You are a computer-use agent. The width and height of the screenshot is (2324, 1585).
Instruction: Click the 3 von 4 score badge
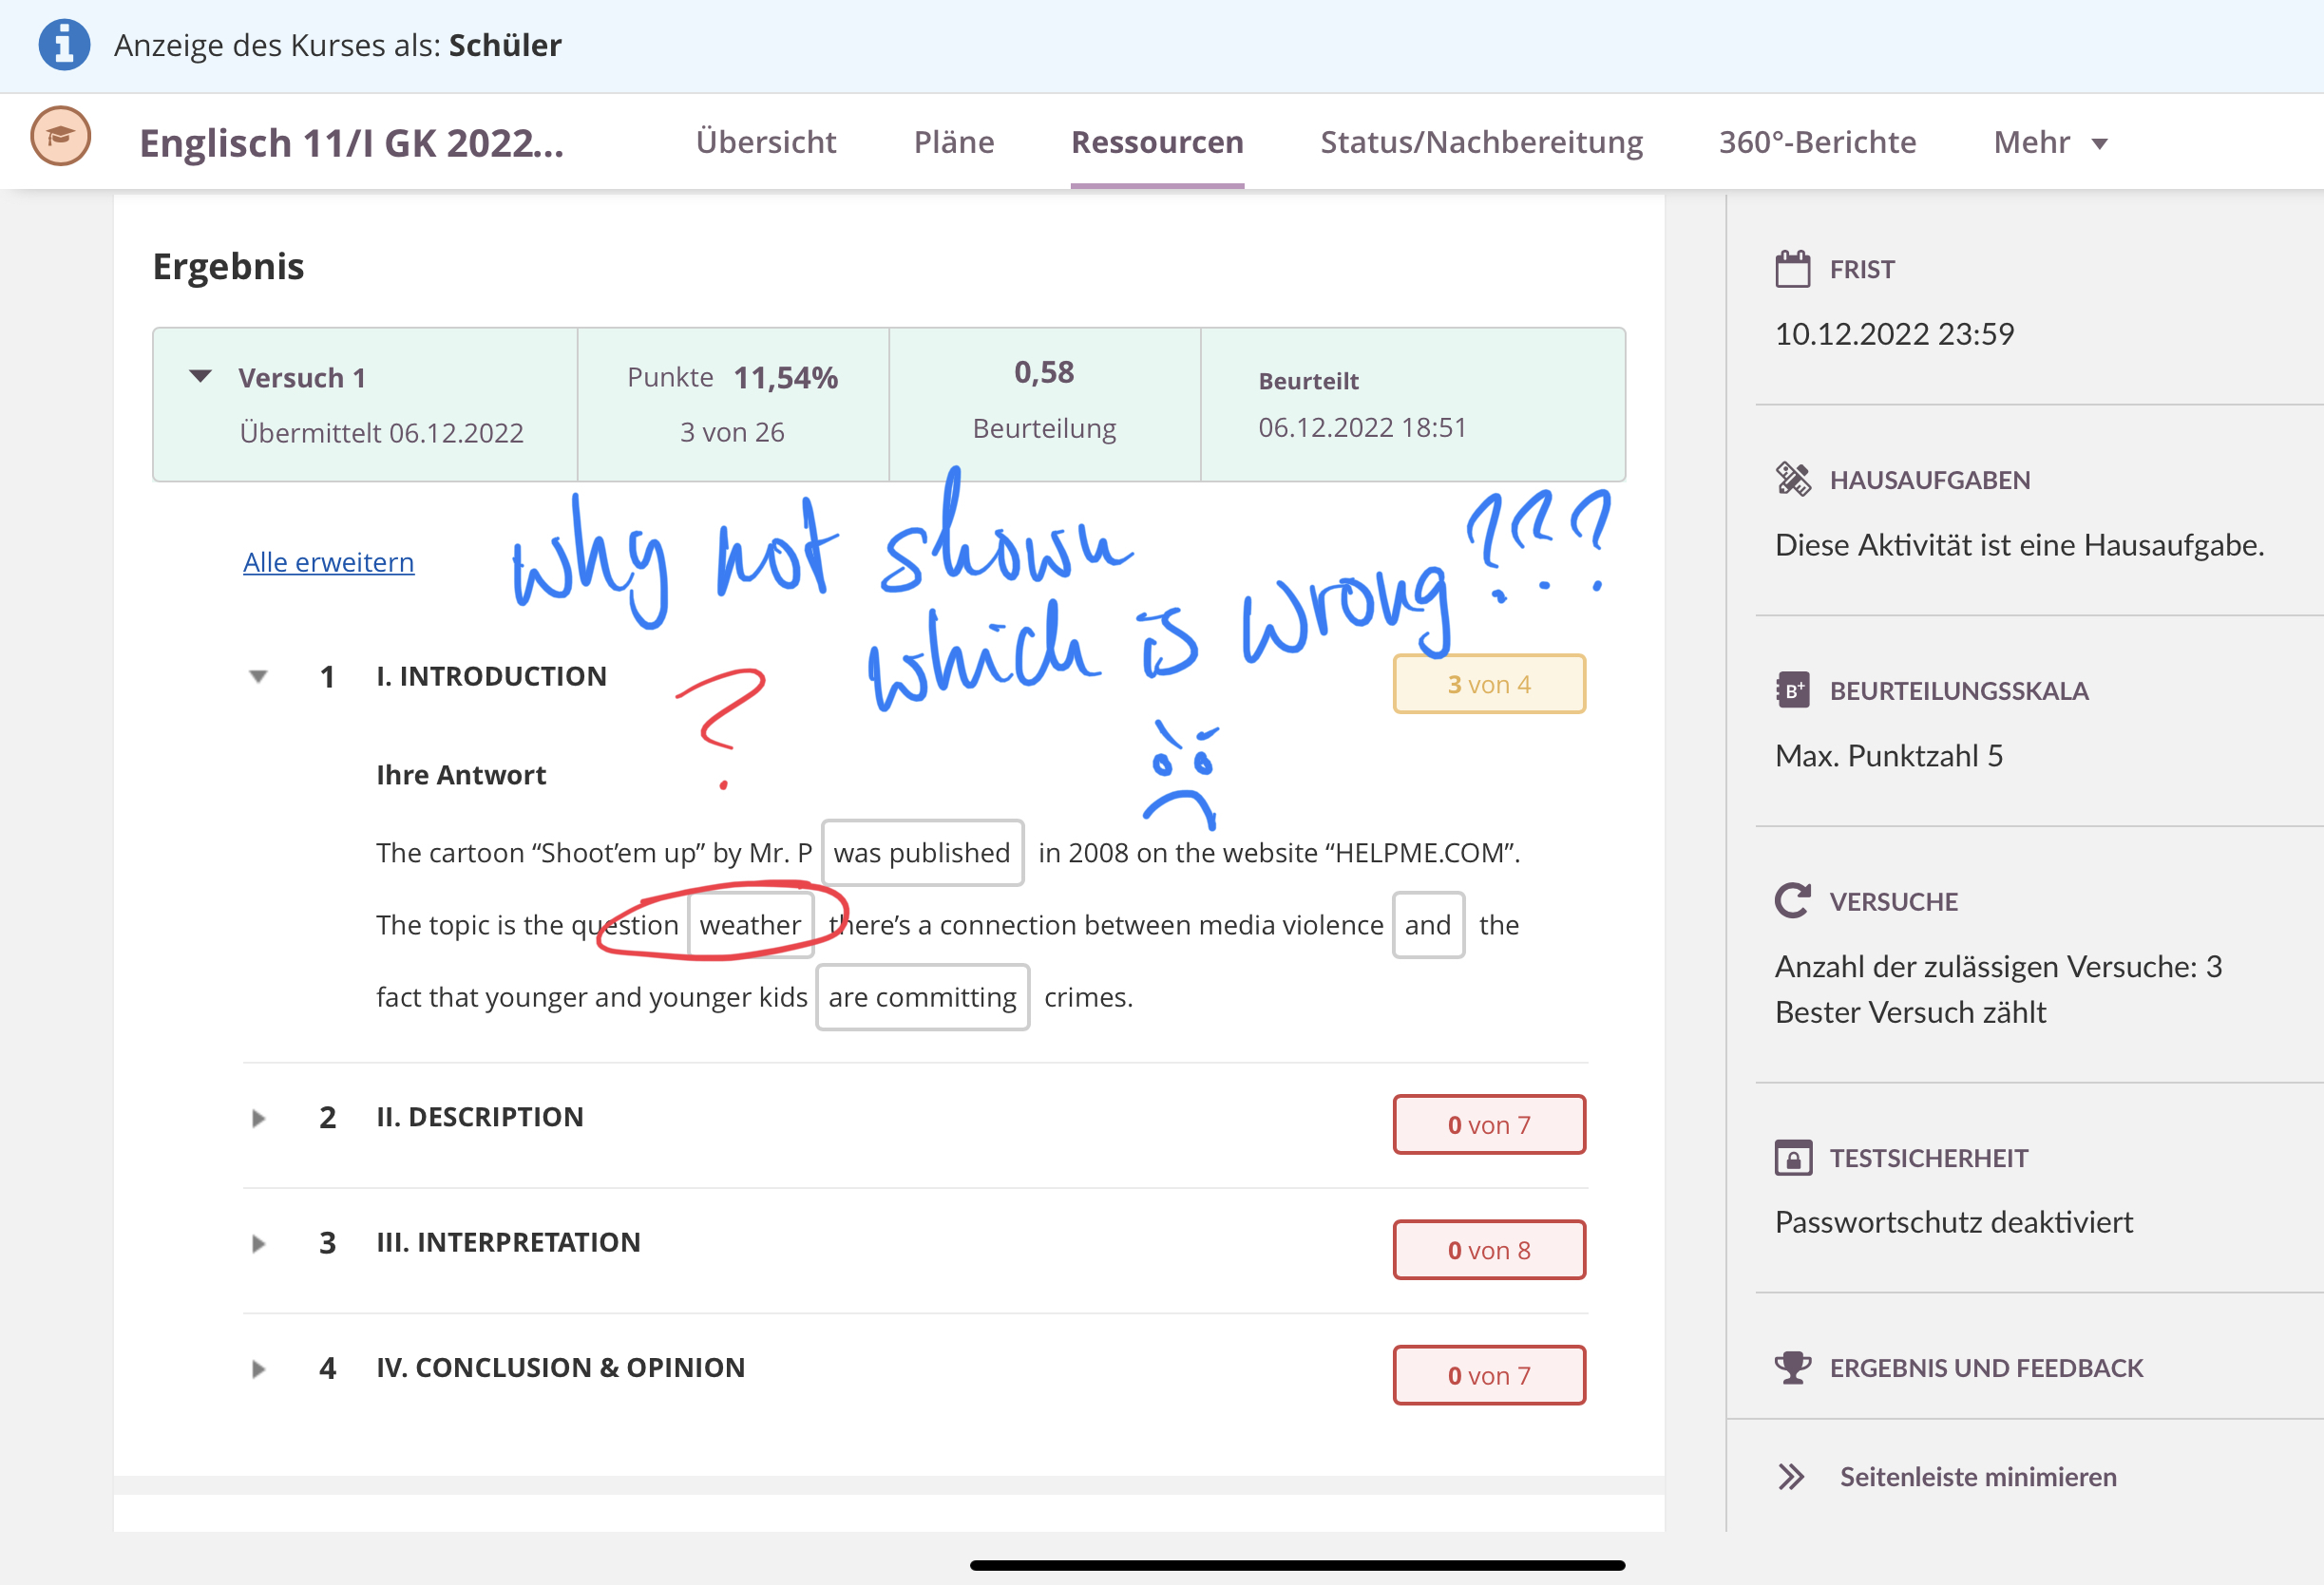click(x=1488, y=685)
